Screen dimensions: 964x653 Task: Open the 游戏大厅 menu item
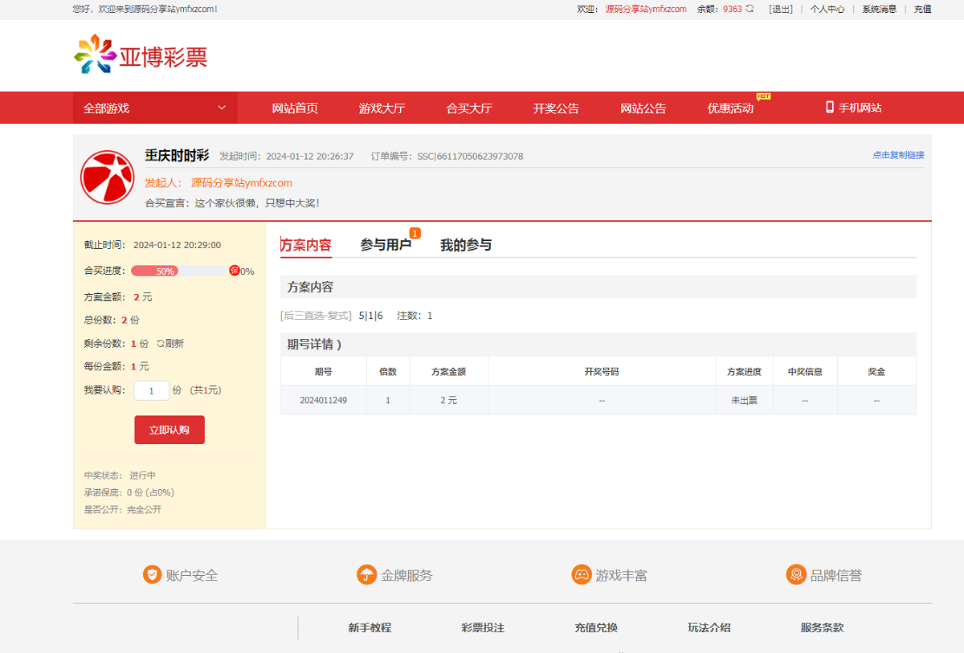[382, 108]
